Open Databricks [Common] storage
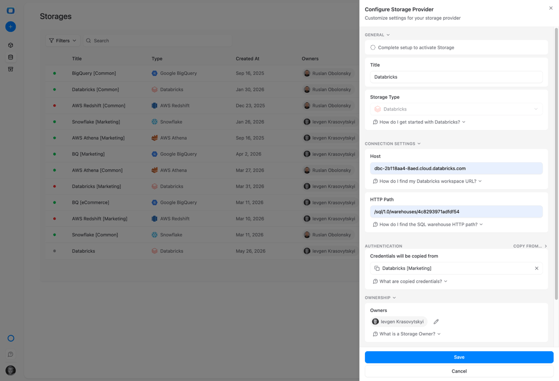 95,89
